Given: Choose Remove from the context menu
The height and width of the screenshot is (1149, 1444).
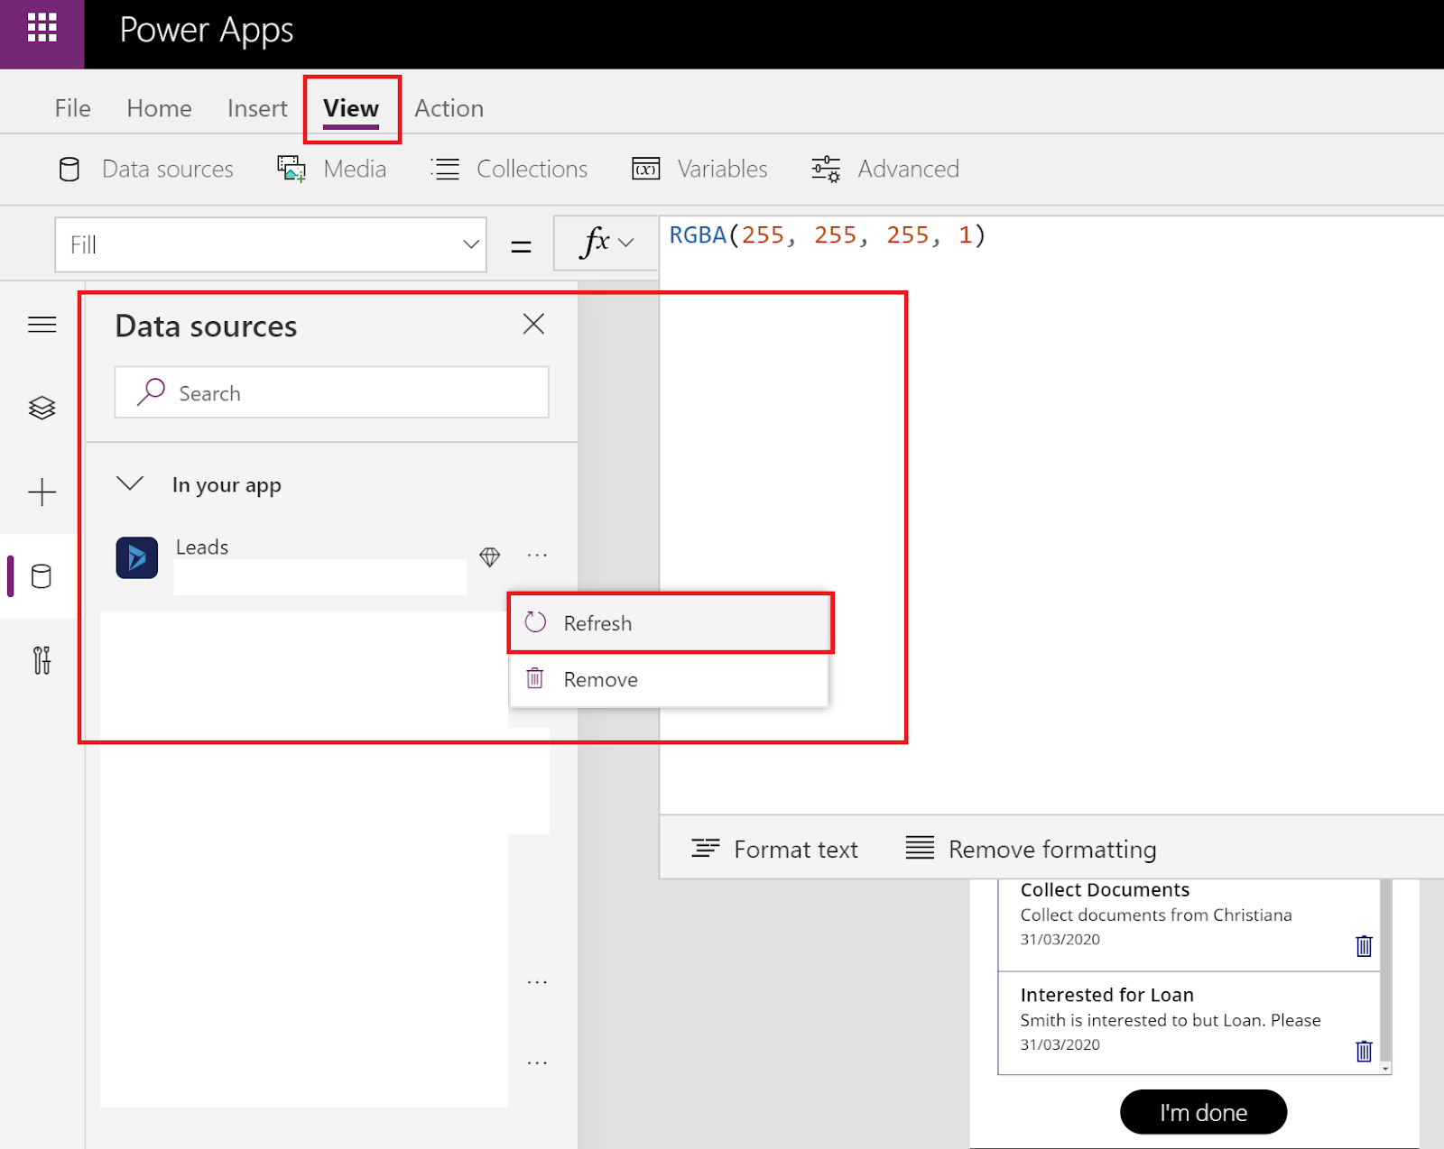Looking at the screenshot, I should pyautogui.click(x=669, y=679).
